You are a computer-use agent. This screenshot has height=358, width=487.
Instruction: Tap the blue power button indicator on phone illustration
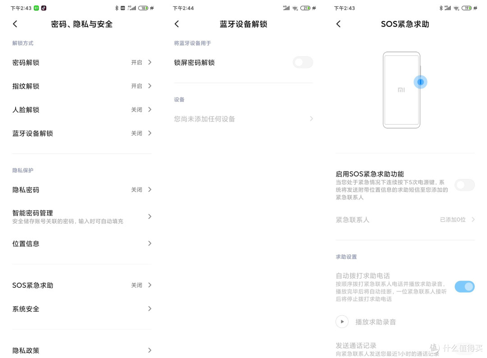click(421, 82)
